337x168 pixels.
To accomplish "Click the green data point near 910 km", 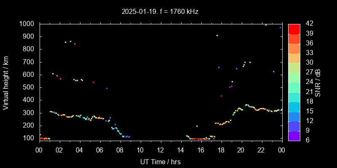I will pyautogui.click(x=217, y=35).
